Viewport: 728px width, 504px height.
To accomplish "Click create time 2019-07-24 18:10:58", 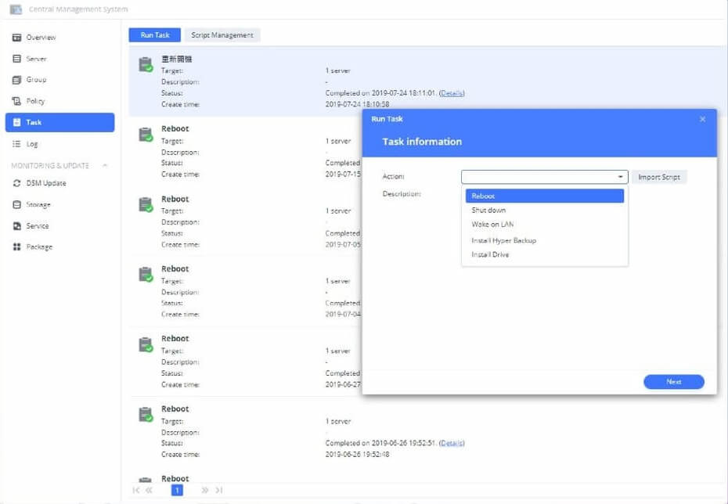I will (x=358, y=104).
